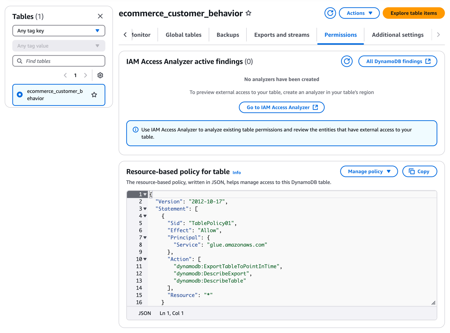This screenshot has width=450, height=333.
Task: Grab the policy editor resize handle
Action: pyautogui.click(x=433, y=303)
